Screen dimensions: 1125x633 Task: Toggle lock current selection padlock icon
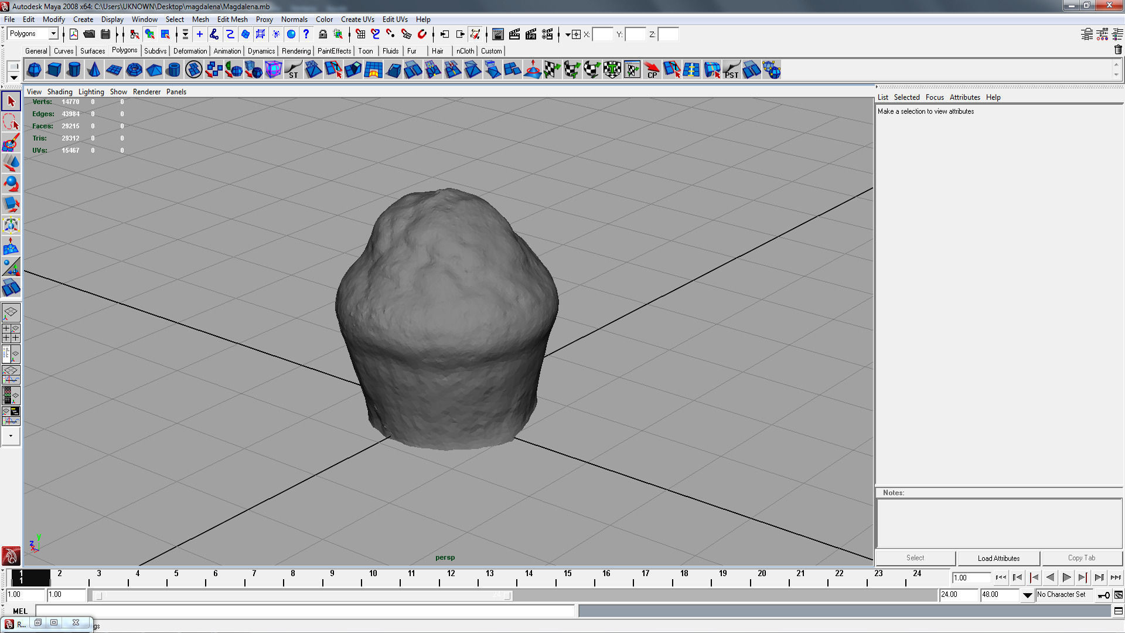[322, 34]
